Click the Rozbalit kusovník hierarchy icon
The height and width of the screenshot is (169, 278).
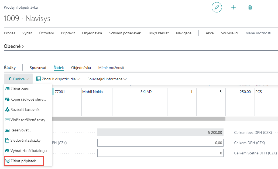click(x=7, y=110)
